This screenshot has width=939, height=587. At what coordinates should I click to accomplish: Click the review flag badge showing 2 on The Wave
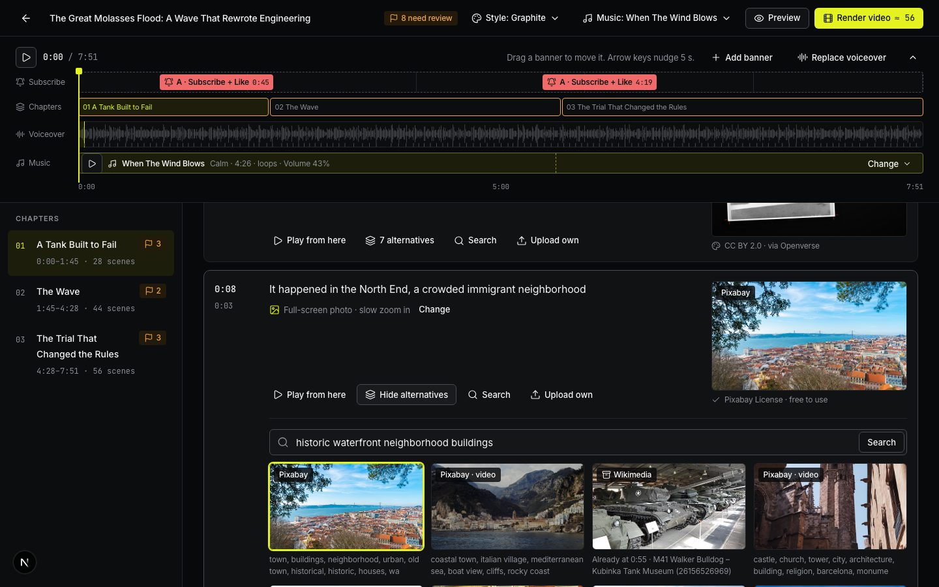[x=153, y=291]
